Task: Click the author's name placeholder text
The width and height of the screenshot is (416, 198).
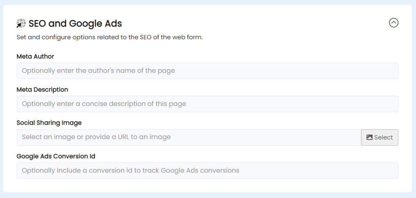Action: click(x=98, y=71)
